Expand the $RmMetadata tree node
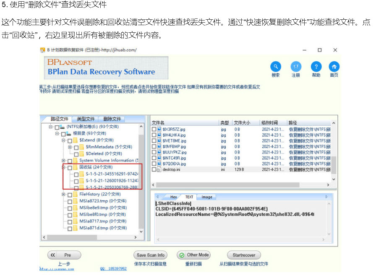 pyautogui.click(x=70, y=147)
